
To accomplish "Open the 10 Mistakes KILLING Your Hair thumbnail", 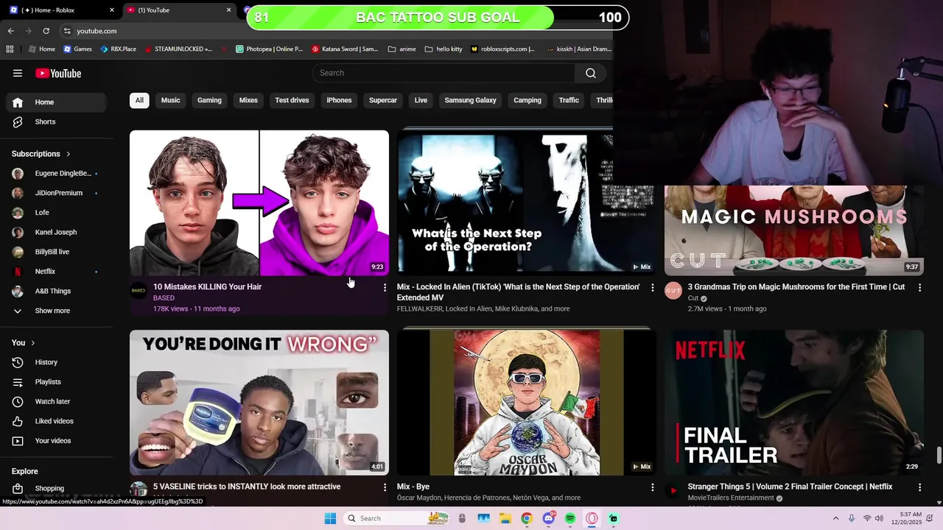I will pos(259,203).
